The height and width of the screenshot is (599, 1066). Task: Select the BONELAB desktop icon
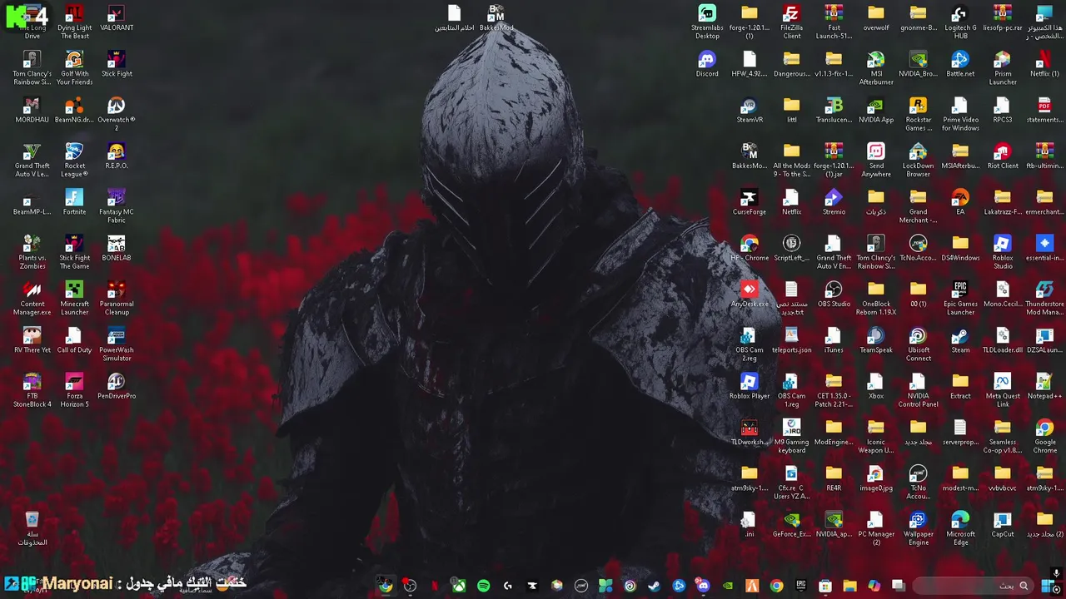117,248
